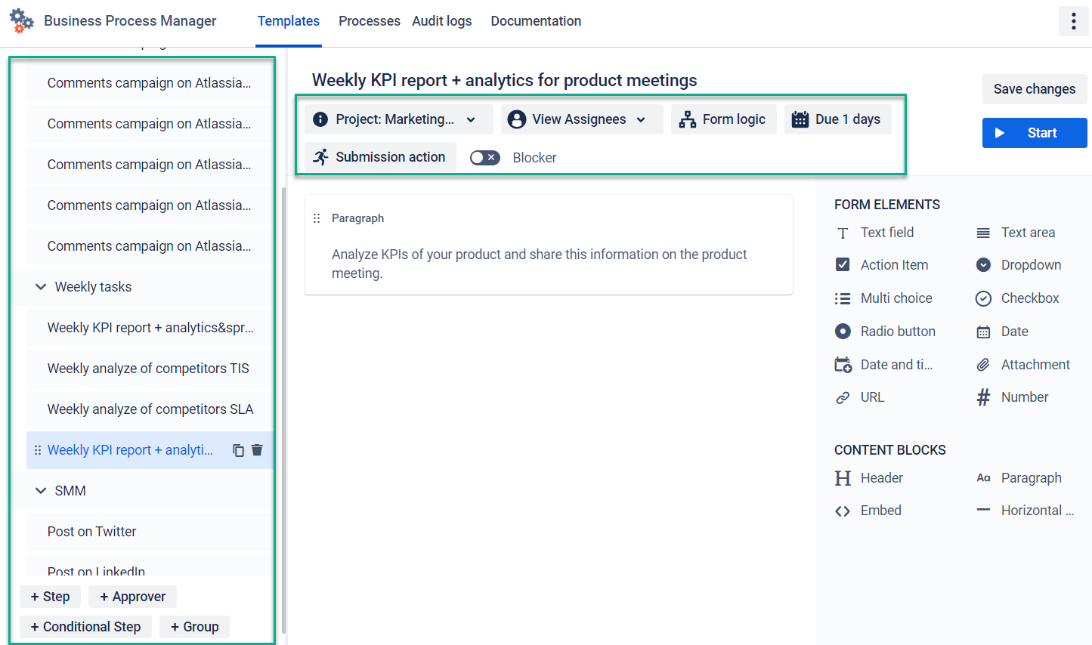Click the Paragraph block drag handle
This screenshot has width=1092, height=645.
(317, 218)
